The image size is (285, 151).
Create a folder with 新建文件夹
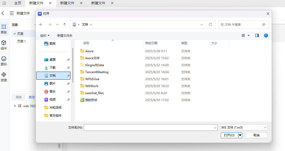pyautogui.click(x=64, y=35)
